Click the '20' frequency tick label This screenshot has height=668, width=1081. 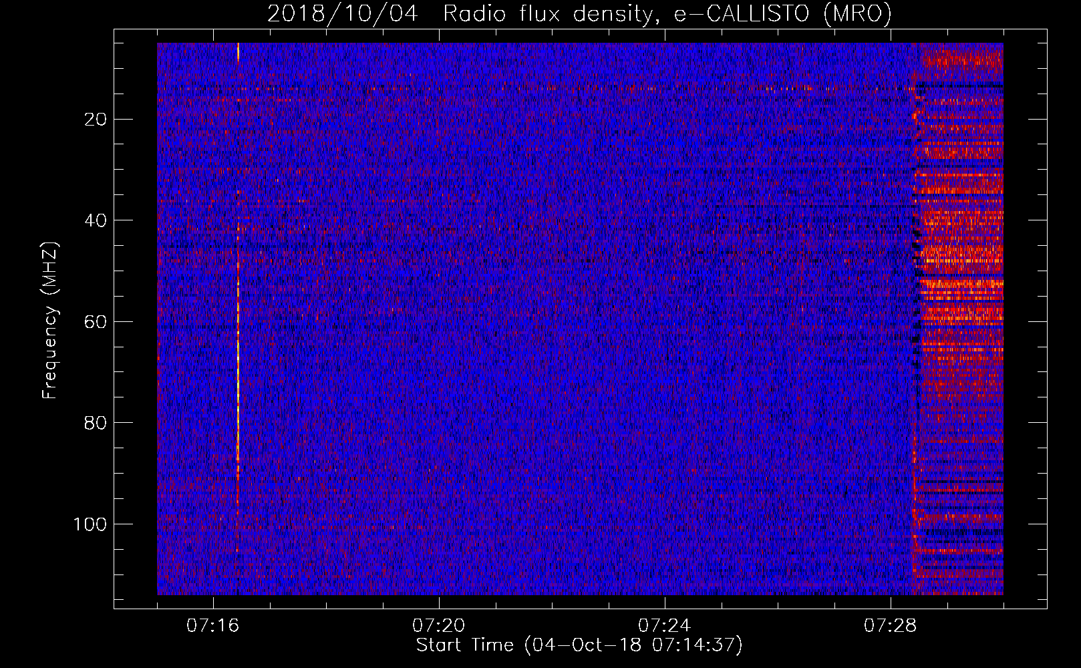click(x=96, y=120)
